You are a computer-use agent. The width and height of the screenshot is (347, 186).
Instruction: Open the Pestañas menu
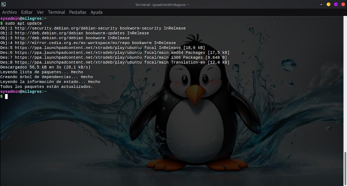[77, 12]
